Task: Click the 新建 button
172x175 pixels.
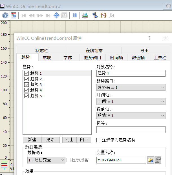Action: [x=32, y=140]
